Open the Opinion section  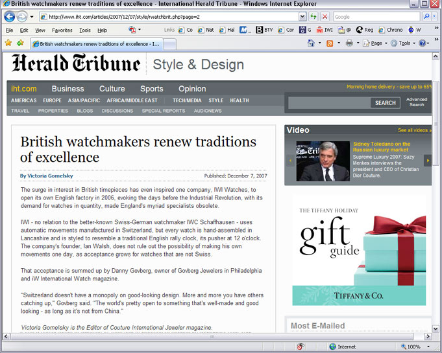pyautogui.click(x=192, y=89)
